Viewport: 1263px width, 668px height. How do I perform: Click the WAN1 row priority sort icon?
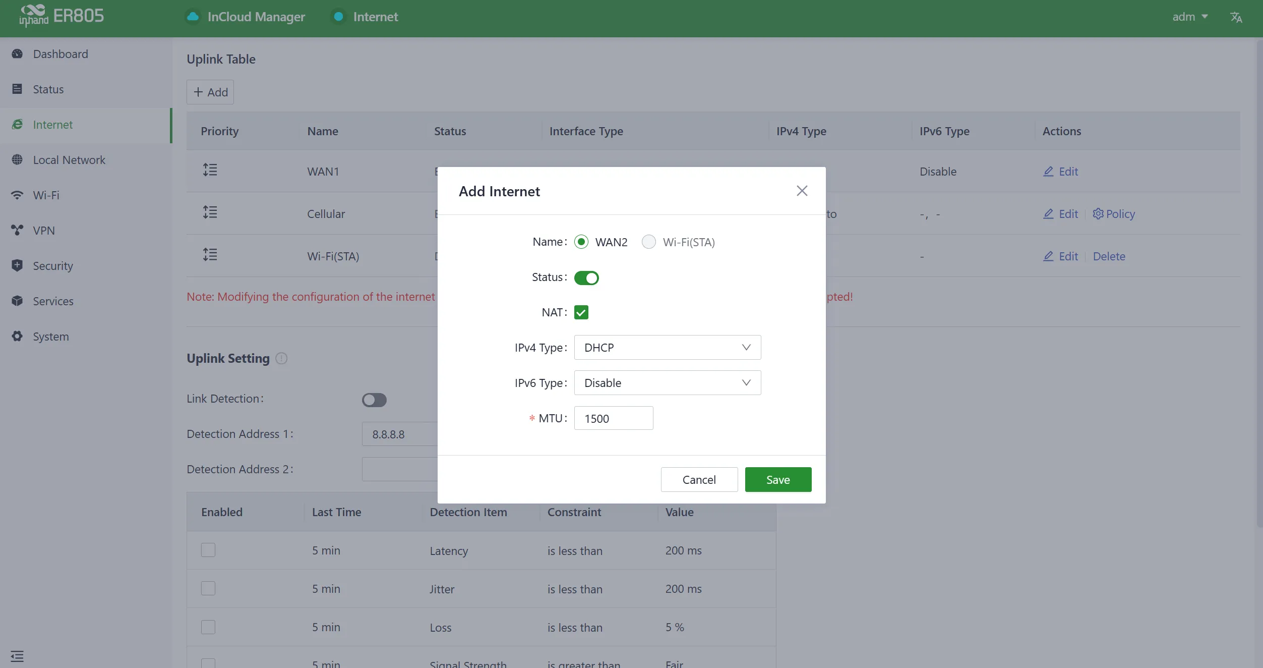(210, 170)
